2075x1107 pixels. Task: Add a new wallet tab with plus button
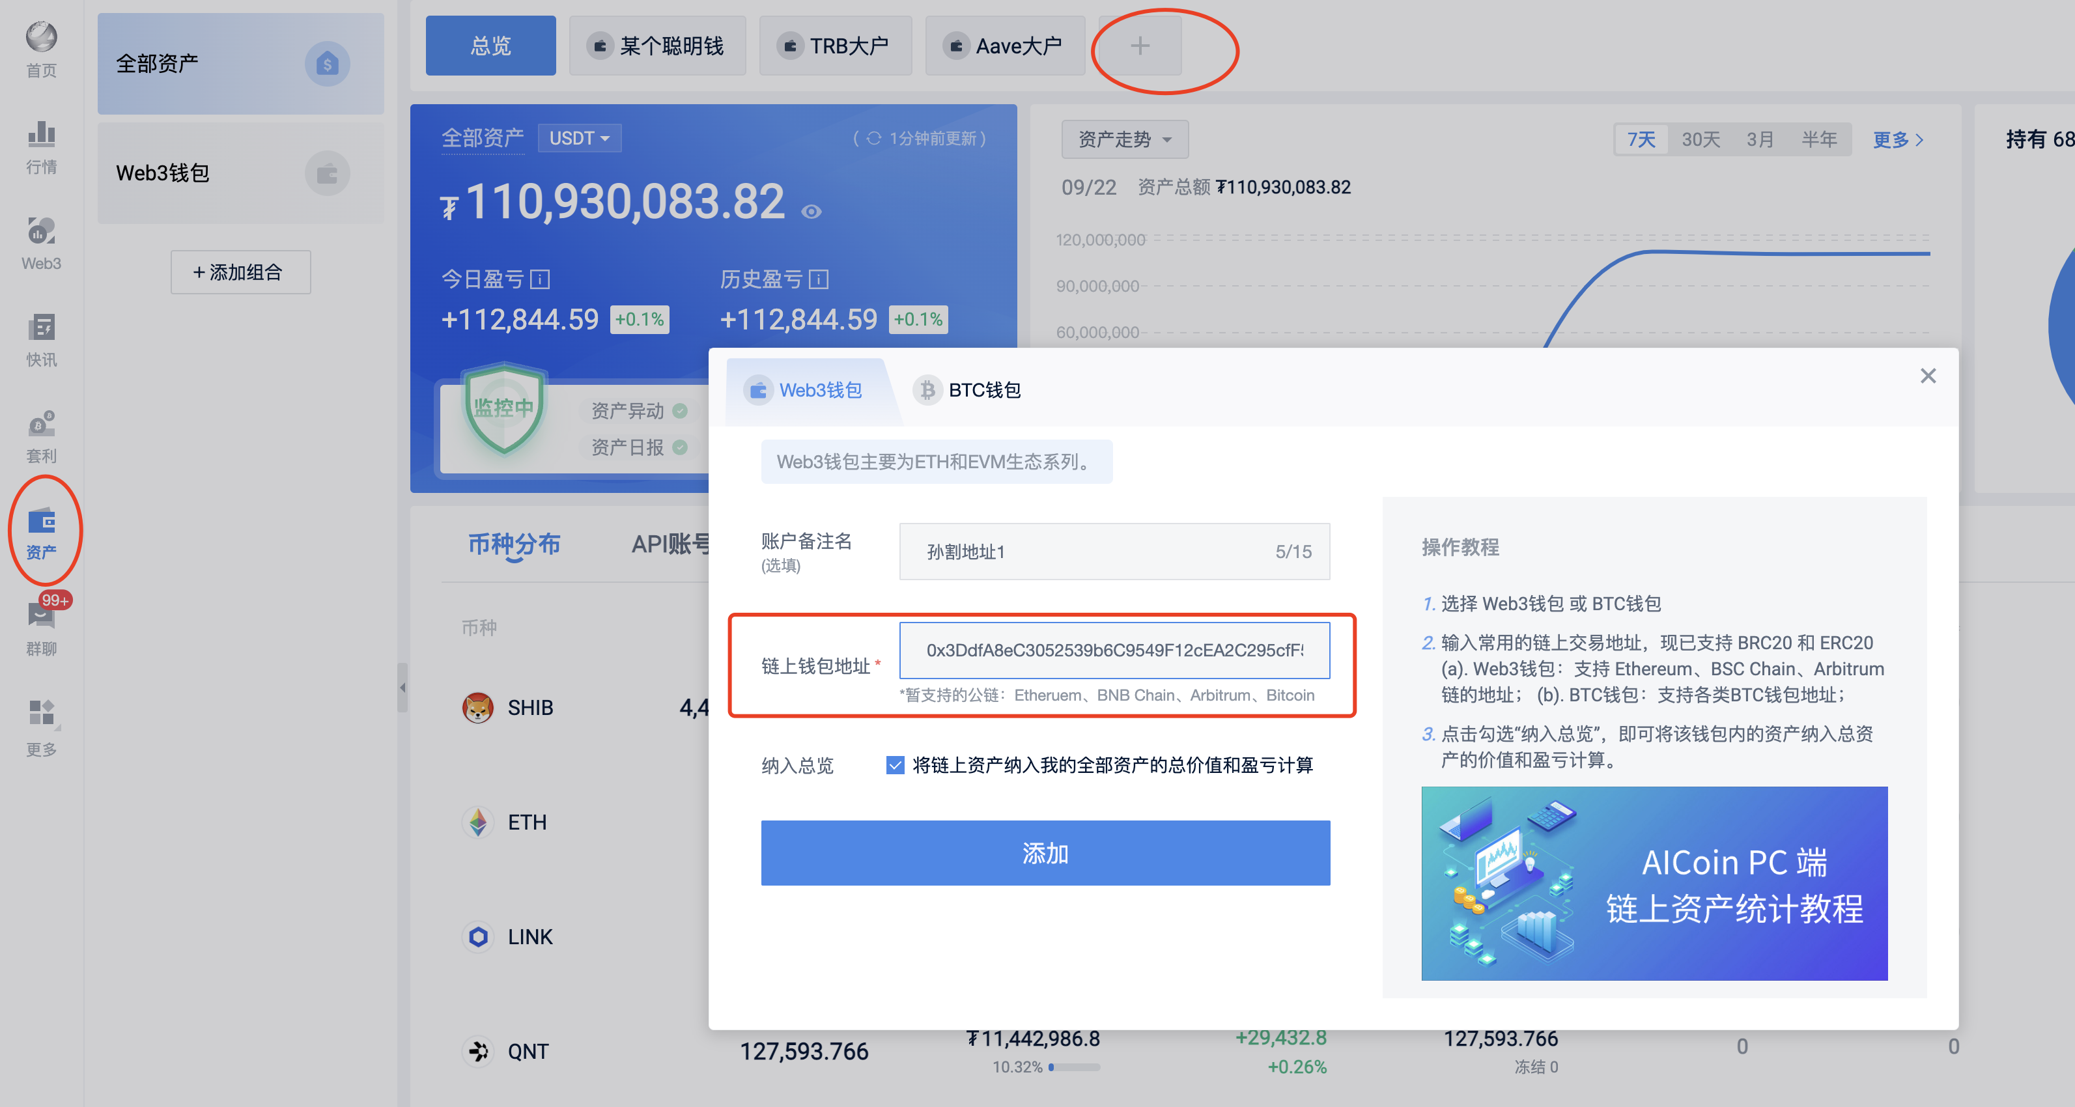pos(1140,46)
